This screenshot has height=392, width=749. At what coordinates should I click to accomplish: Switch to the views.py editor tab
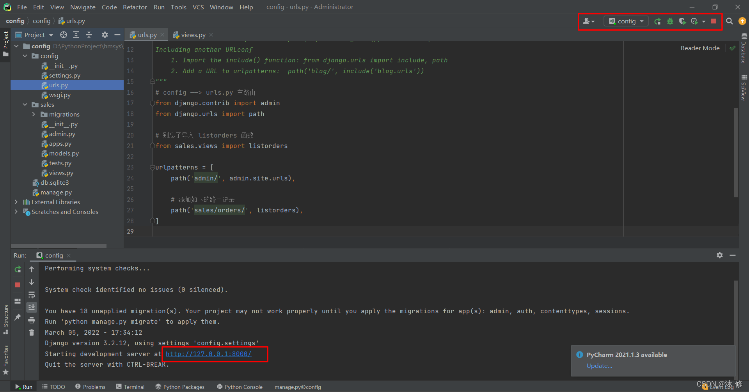[x=189, y=35]
